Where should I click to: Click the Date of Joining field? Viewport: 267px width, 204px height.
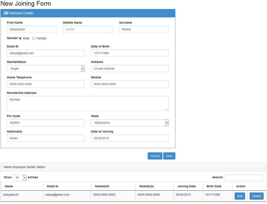130,138
